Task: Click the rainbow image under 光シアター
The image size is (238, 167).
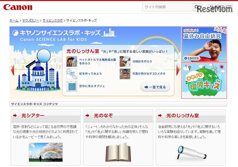Action: [46, 152]
